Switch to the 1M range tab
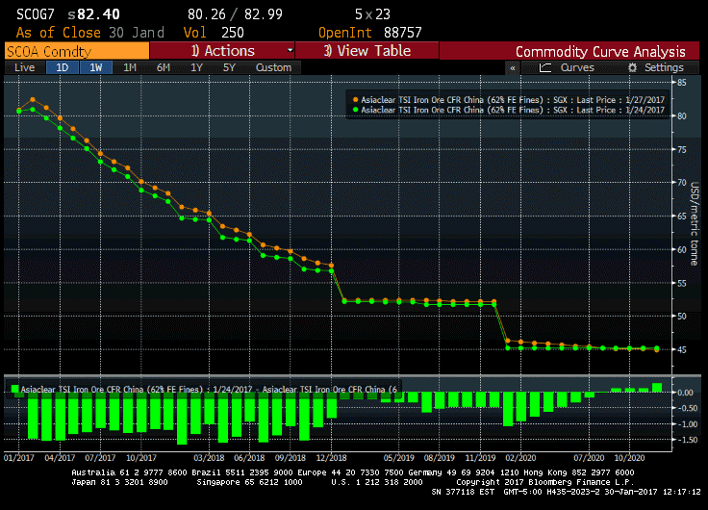Image resolution: width=708 pixels, height=510 pixels. (x=130, y=67)
